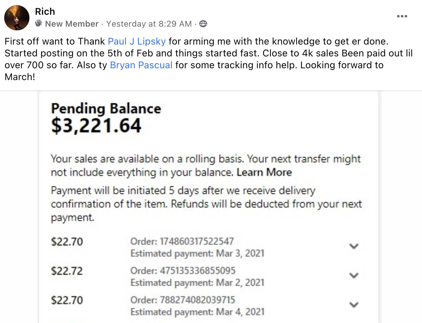
Task: Expand order 475135336855095 details chevron
Action: point(354,275)
